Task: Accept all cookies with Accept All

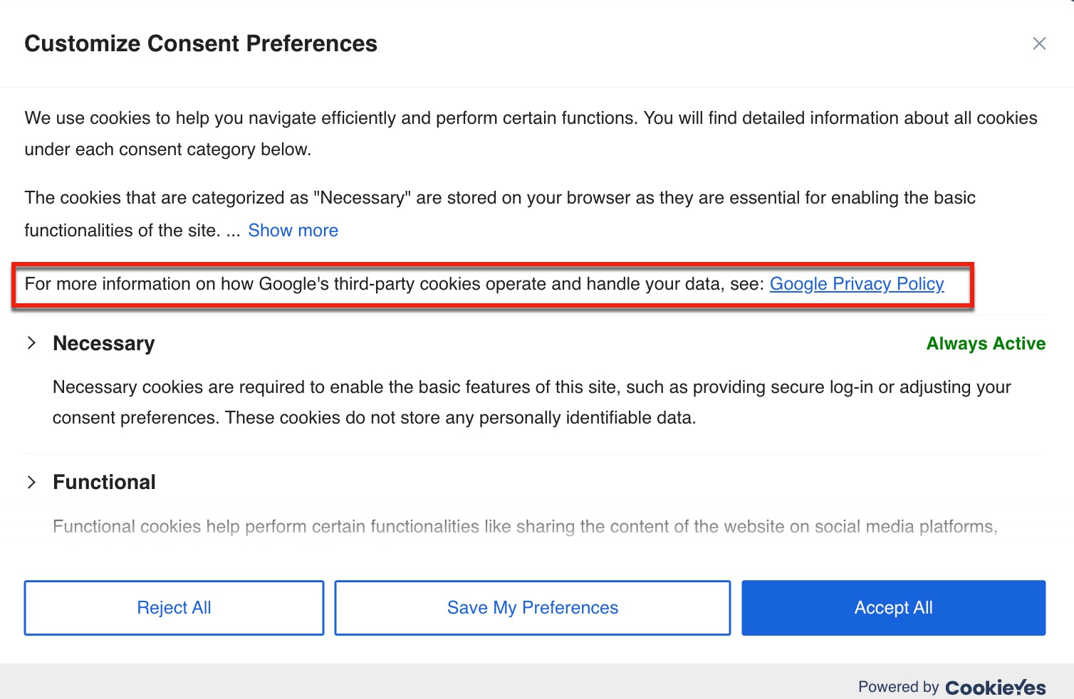Action: click(893, 608)
